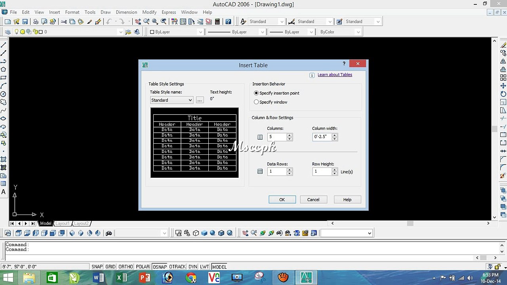Toggle SNAP mode in status bar

tap(97, 267)
